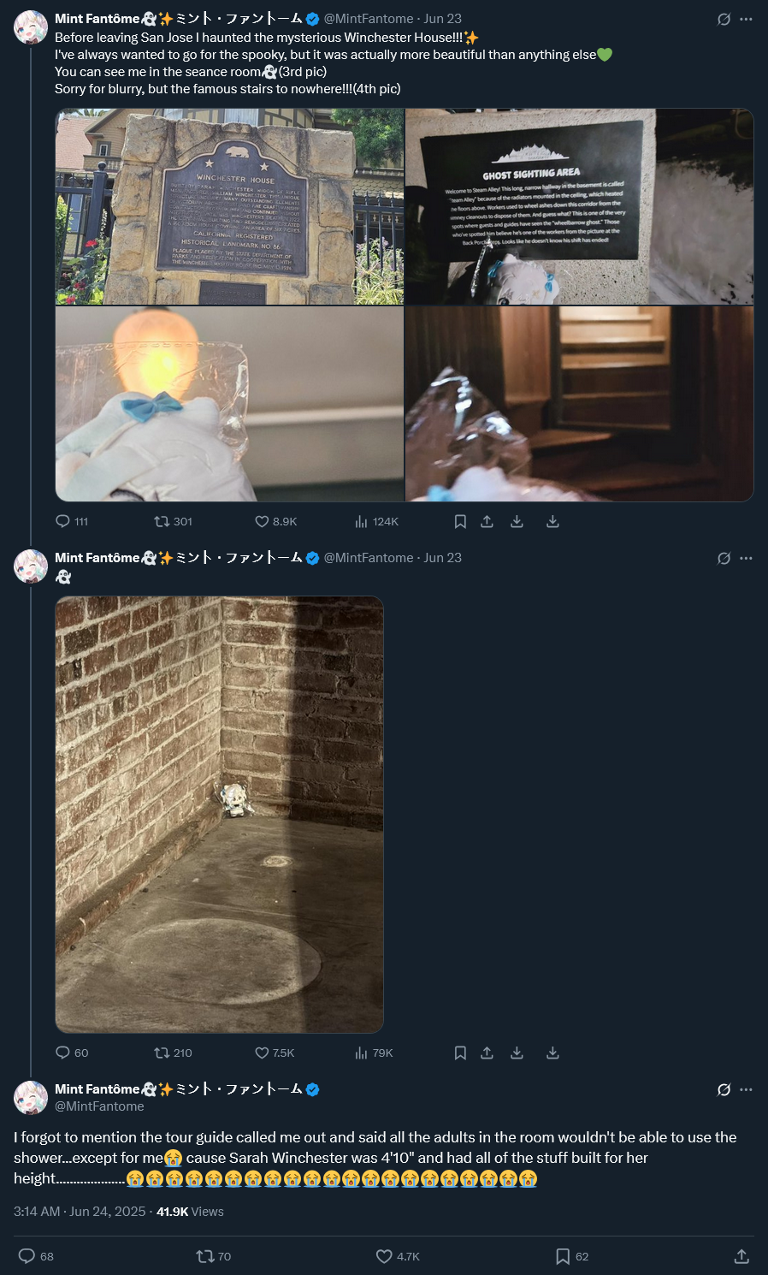The image size is (768, 1275).
Task: Click the Jun 23 timestamp on second tweet
Action: pyautogui.click(x=442, y=558)
